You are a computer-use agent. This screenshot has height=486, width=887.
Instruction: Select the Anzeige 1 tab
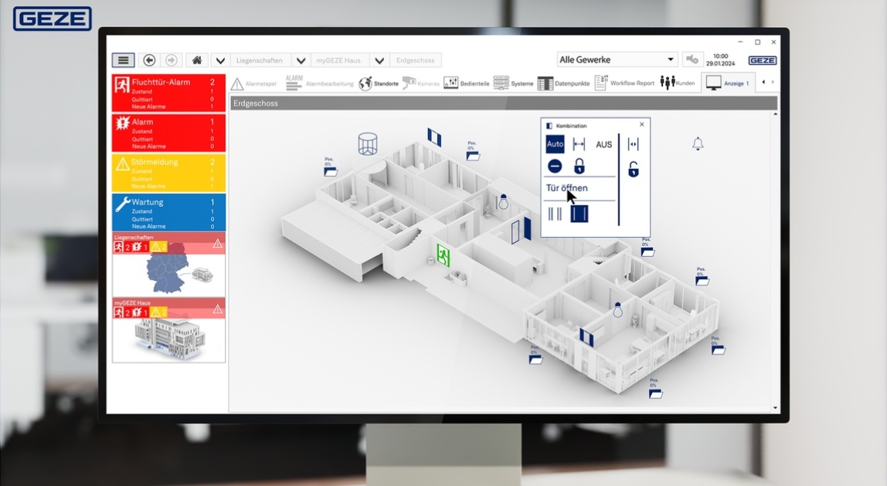click(x=728, y=83)
